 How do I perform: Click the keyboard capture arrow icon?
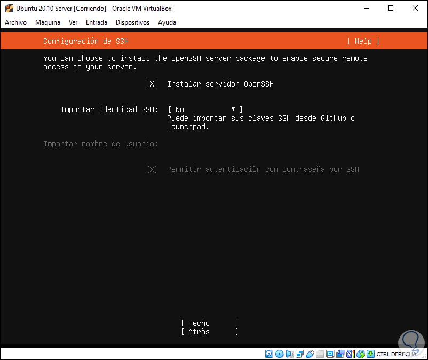tap(370, 354)
